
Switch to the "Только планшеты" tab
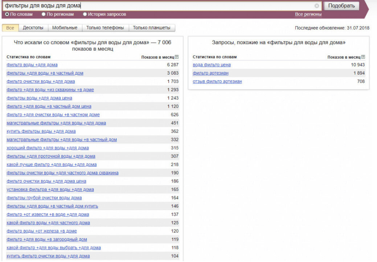click(152, 28)
